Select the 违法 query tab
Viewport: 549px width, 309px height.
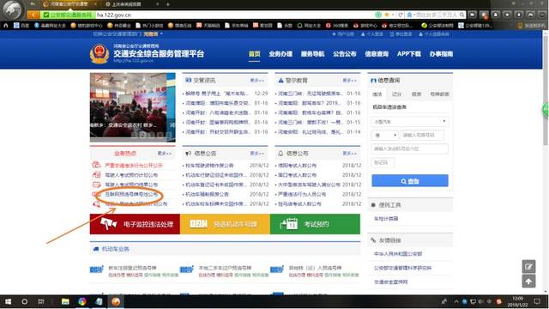(377, 94)
